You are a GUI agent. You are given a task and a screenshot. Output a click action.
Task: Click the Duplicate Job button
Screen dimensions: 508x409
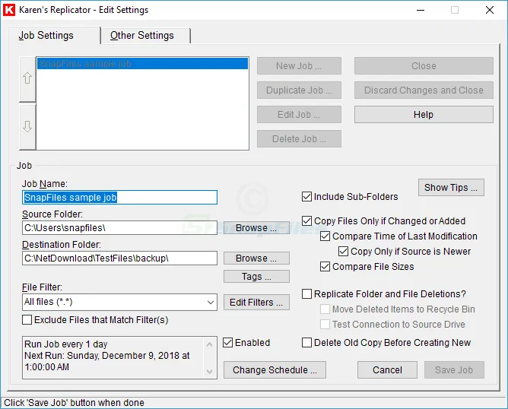tap(299, 90)
